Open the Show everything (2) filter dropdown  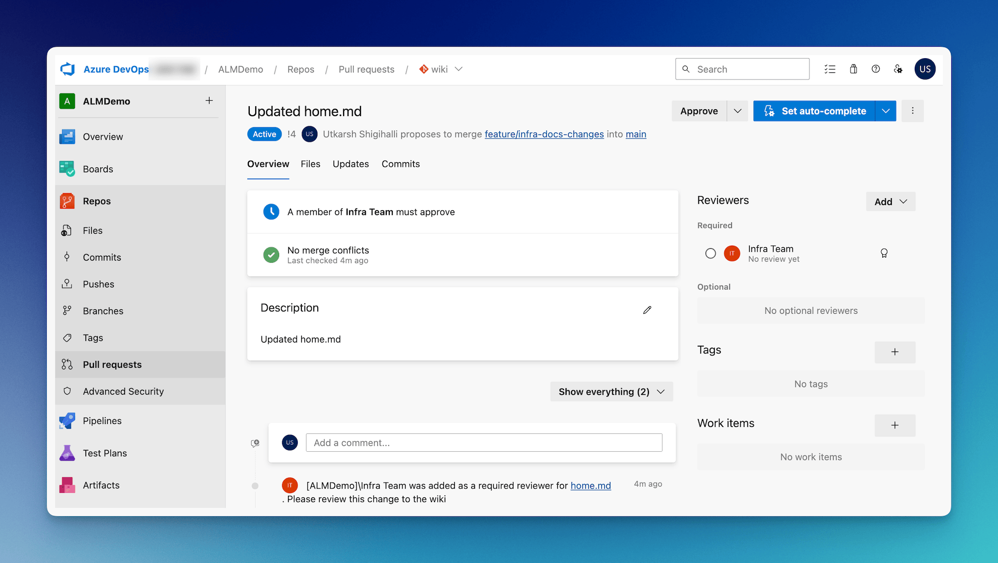[x=611, y=391]
